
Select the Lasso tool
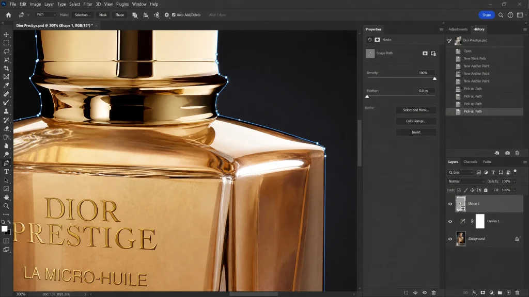pos(6,52)
